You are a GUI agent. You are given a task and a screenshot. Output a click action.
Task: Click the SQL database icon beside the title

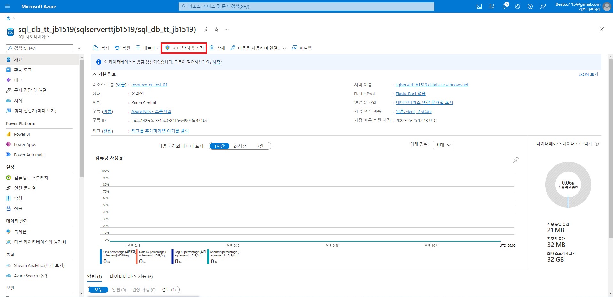[x=11, y=32]
